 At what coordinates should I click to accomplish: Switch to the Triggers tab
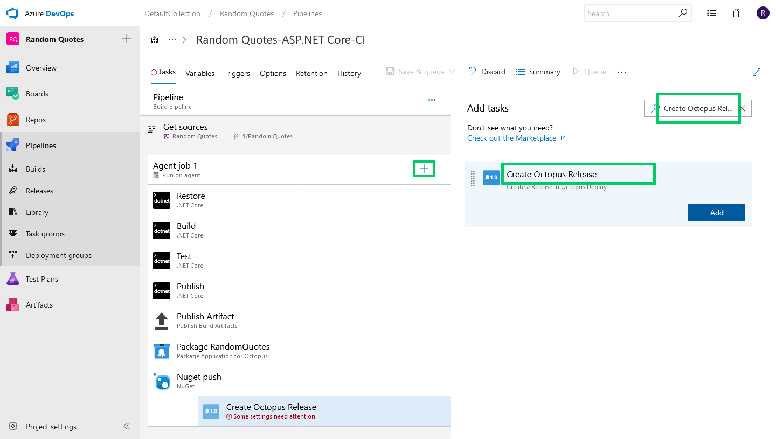pyautogui.click(x=237, y=73)
